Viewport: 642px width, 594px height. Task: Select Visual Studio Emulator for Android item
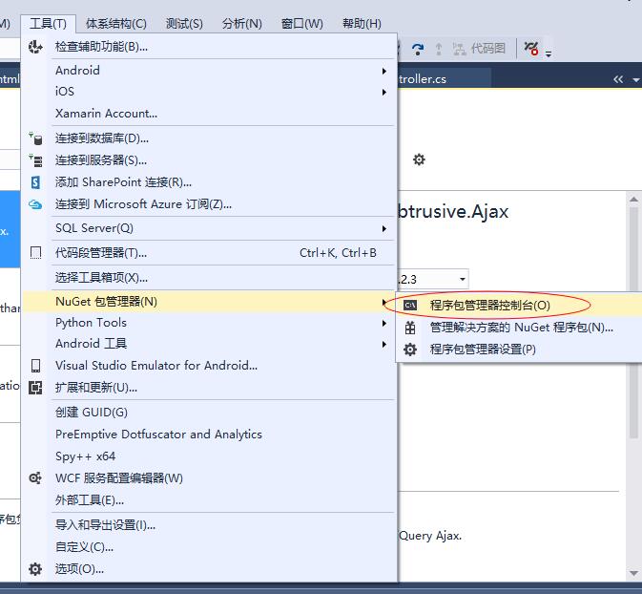(x=209, y=365)
